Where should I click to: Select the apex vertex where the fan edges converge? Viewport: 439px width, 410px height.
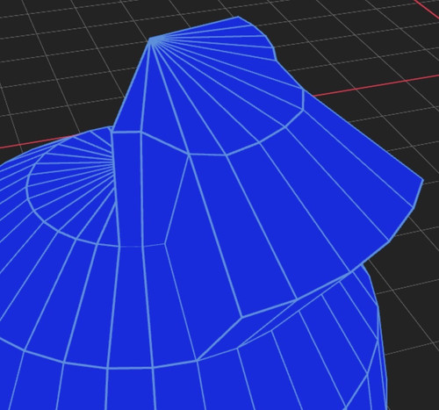click(x=150, y=39)
